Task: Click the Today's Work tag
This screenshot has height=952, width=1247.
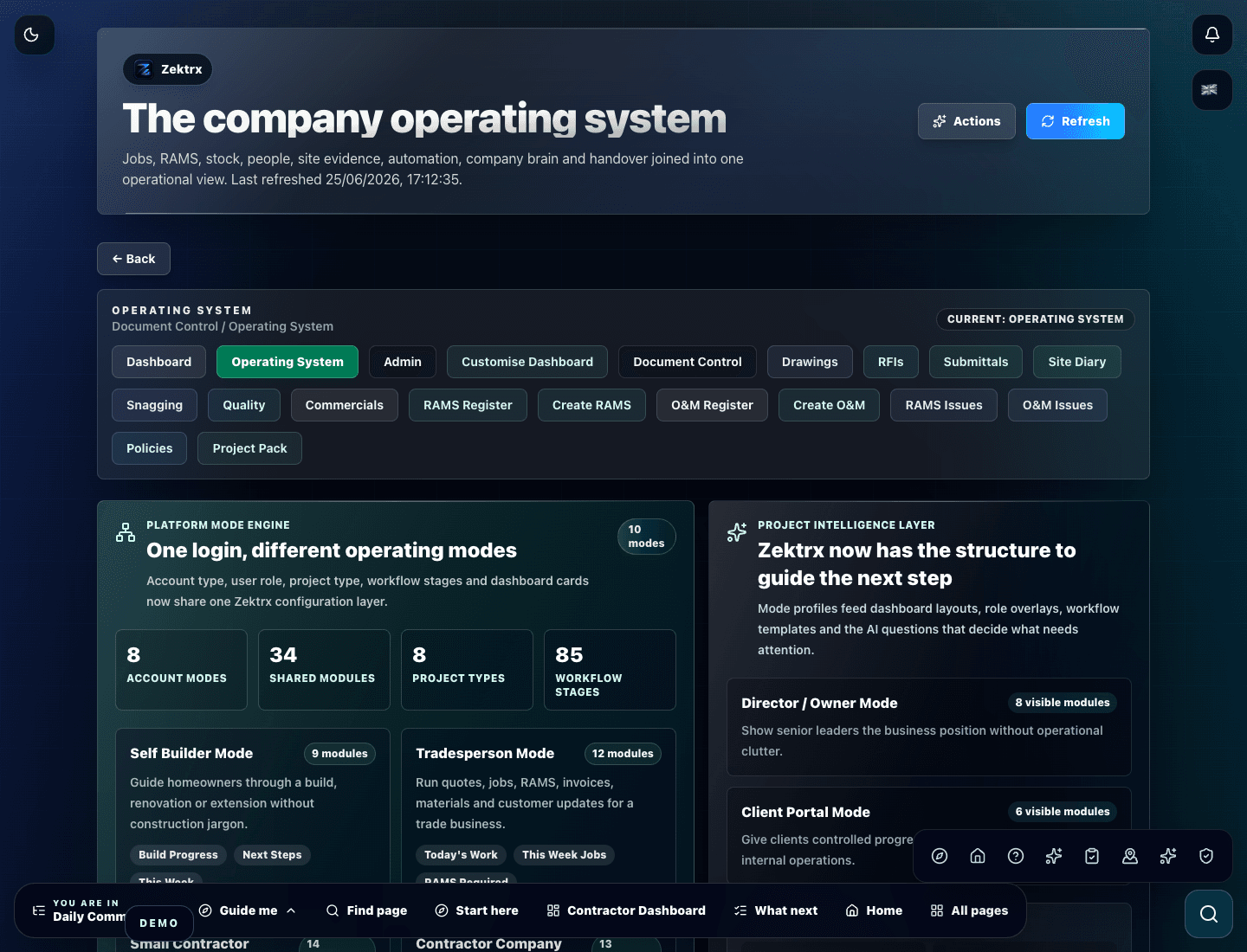Action: tap(461, 855)
